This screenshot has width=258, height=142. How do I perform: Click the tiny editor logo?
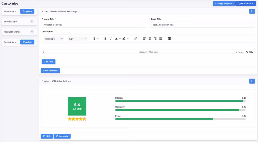(x=249, y=52)
